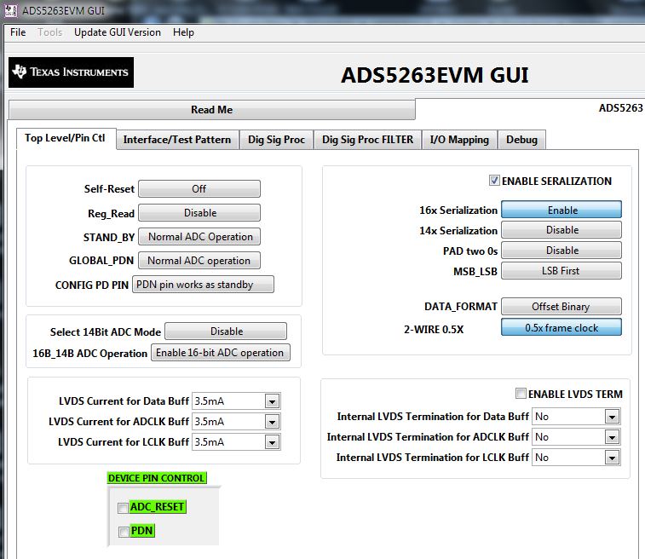Image resolution: width=645 pixels, height=559 pixels.
Task: Toggle Select 14Bit ADC Mode Disable button
Action: click(x=226, y=331)
